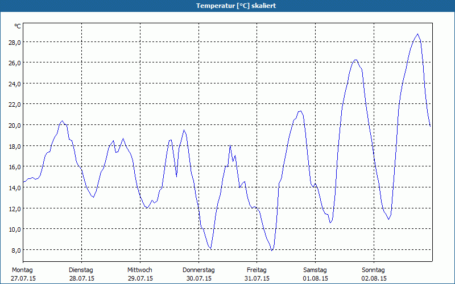Click the date label 30.07.15
Viewport: 455px width, 284px height.
[198, 278]
